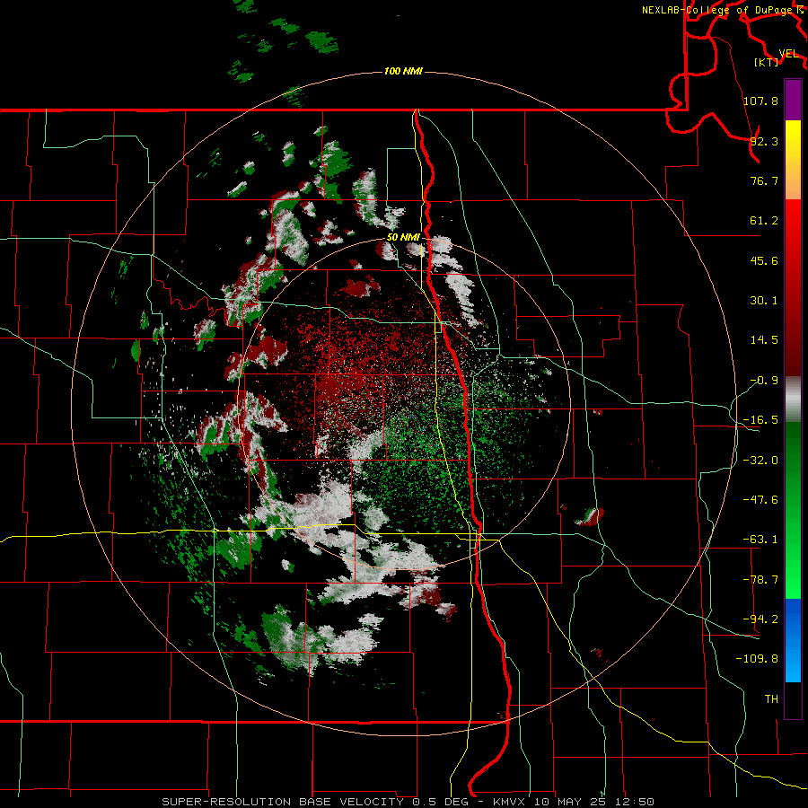The height and width of the screenshot is (808, 808).
Task: Select the 76.7 velocity scale value
Action: click(764, 180)
